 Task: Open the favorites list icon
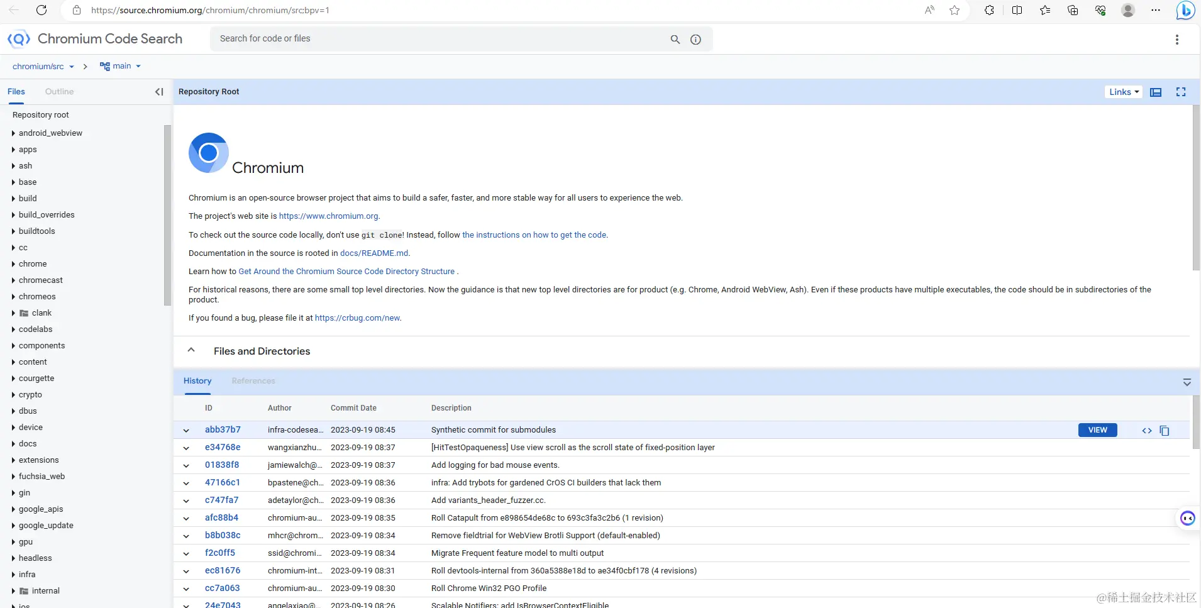coord(1045,10)
